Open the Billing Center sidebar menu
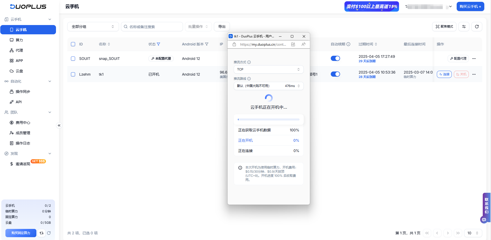Screen dimensions: 491x240 click(28, 123)
